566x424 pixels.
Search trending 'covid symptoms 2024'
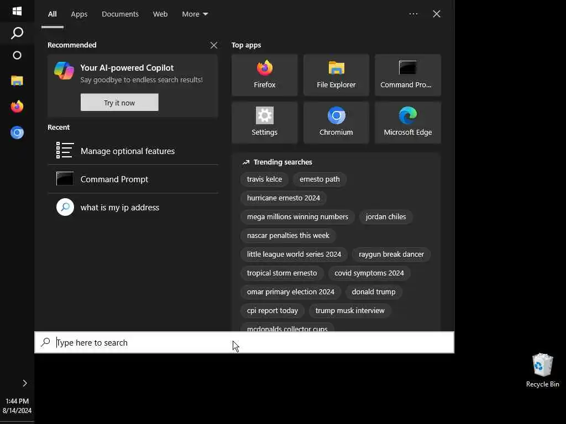369,273
